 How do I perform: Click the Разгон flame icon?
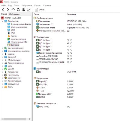[9, 36]
